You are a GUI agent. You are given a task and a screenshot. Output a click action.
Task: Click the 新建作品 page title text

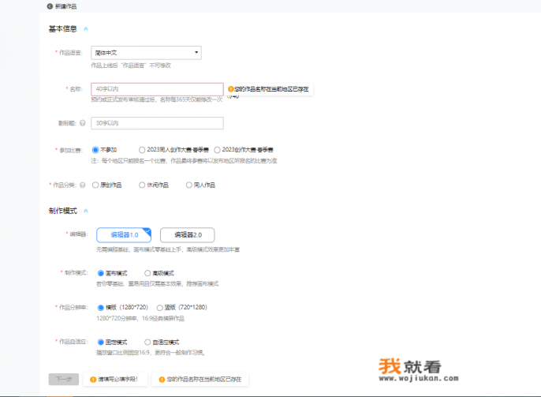click(66, 6)
